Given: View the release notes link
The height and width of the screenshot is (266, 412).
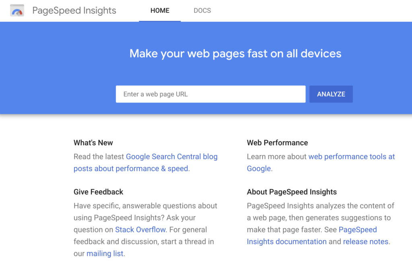Looking at the screenshot, I should click(365, 241).
